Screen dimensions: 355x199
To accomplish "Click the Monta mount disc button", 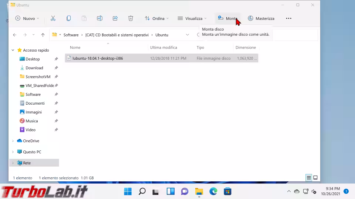I will click(x=227, y=18).
